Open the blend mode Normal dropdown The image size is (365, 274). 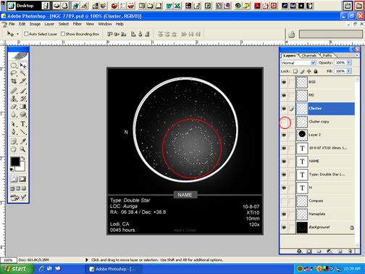(x=298, y=63)
